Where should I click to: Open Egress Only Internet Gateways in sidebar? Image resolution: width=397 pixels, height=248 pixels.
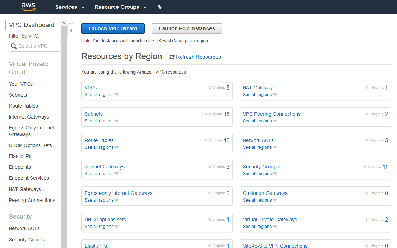31,131
